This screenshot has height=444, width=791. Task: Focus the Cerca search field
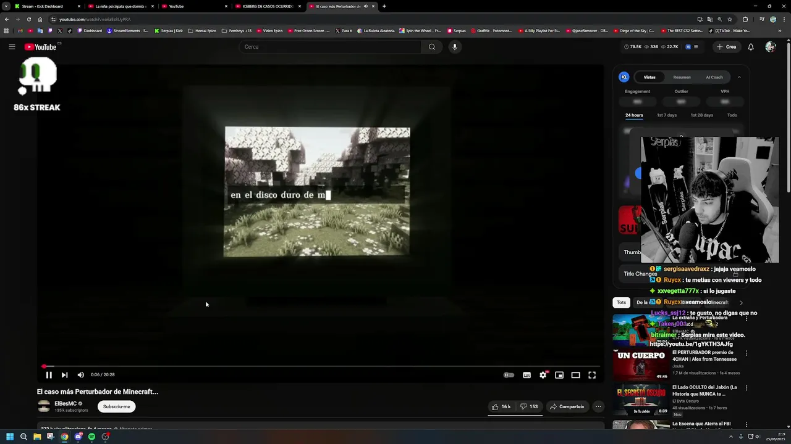[x=331, y=47]
